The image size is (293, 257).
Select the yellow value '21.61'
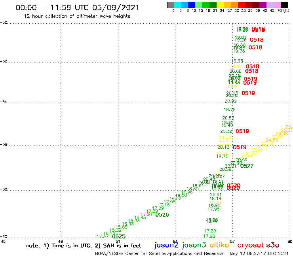coord(233,86)
